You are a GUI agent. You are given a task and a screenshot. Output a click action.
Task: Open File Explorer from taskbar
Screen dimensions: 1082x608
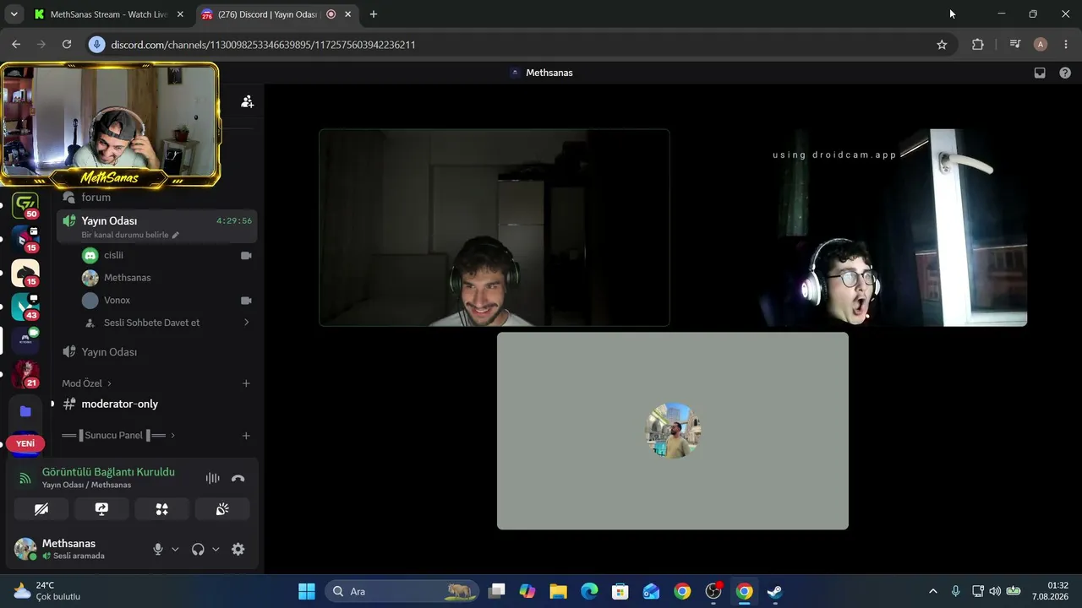click(558, 591)
